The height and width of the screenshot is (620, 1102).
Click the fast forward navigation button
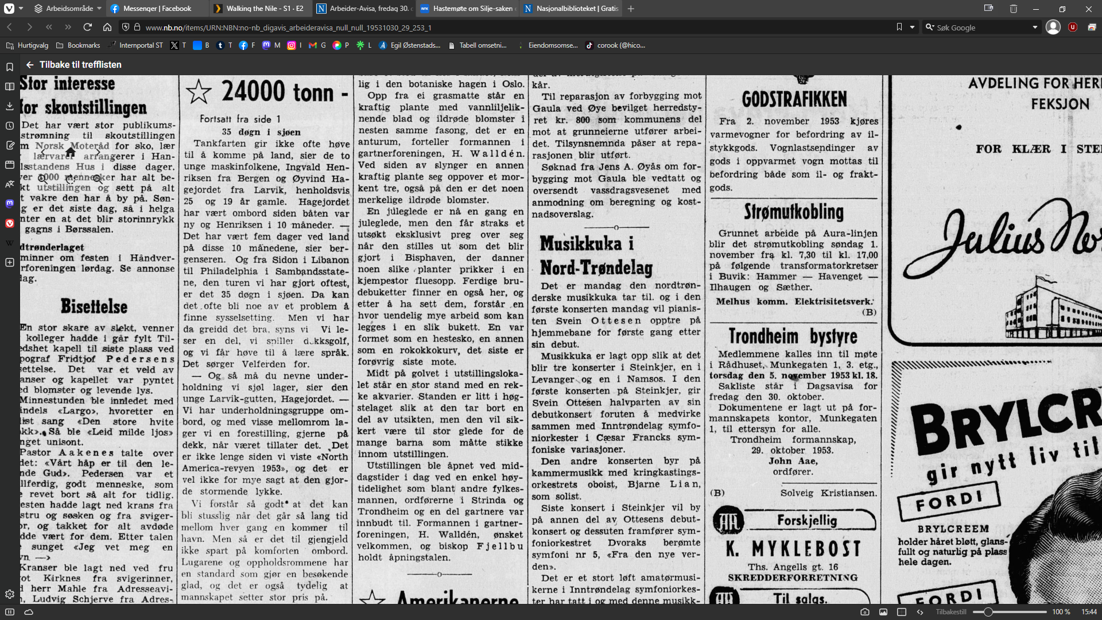68,27
